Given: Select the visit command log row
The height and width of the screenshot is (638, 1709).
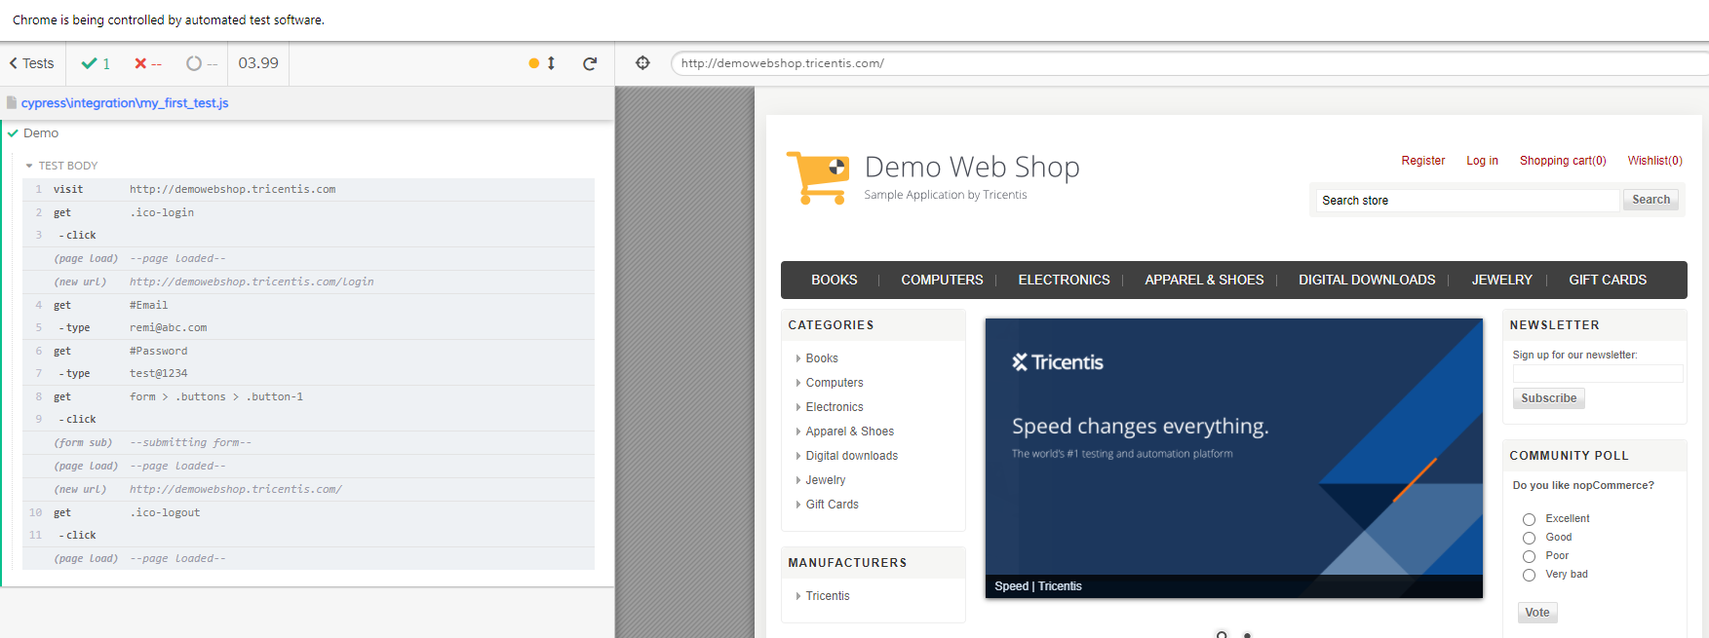Looking at the screenshot, I should (x=308, y=189).
